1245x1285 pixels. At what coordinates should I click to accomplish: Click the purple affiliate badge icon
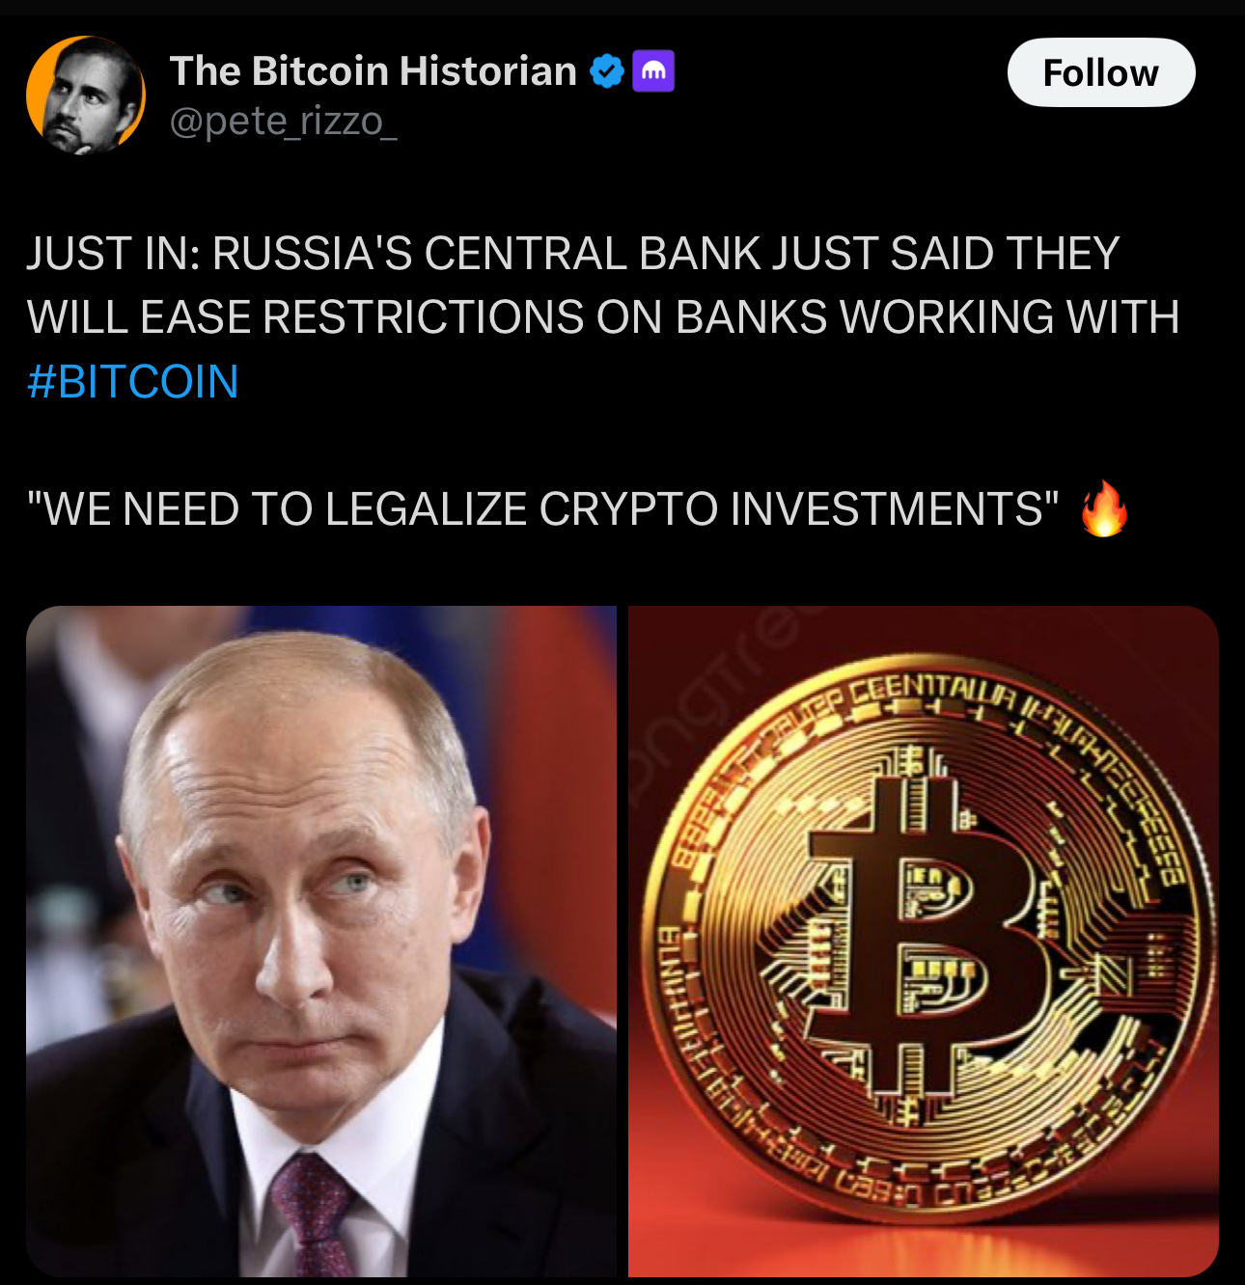(x=653, y=71)
